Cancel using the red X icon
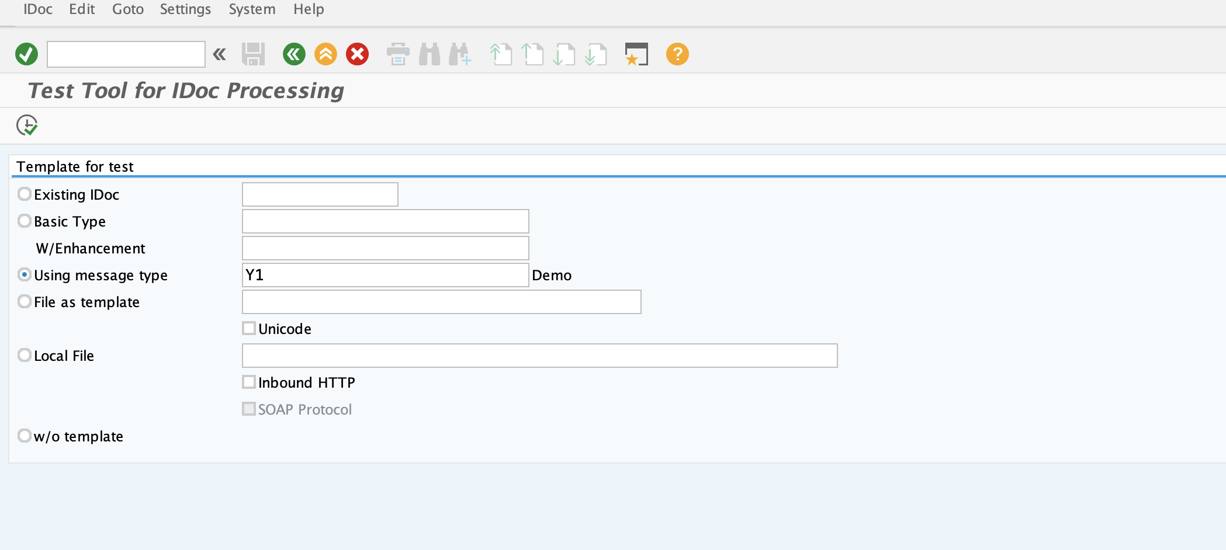Screen dimensions: 1226x550 357,54
